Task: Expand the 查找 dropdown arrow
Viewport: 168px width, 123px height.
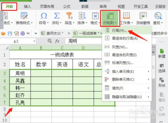Action: point(162,23)
